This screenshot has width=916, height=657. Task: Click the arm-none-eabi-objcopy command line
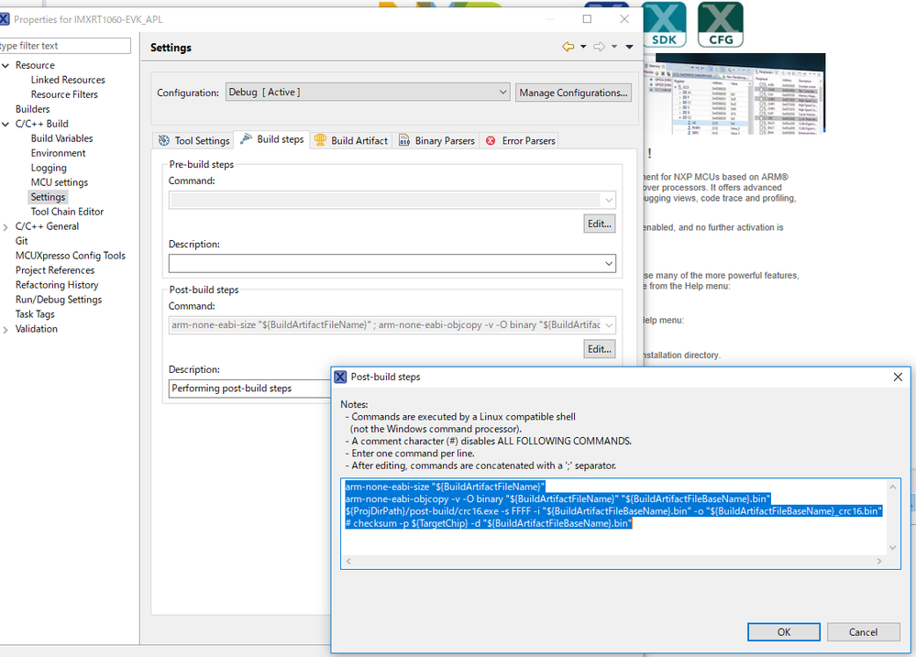557,498
